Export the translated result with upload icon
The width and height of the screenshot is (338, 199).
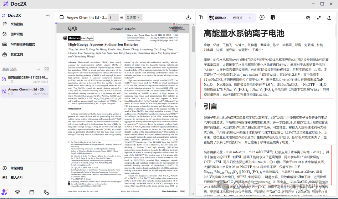tap(329, 18)
